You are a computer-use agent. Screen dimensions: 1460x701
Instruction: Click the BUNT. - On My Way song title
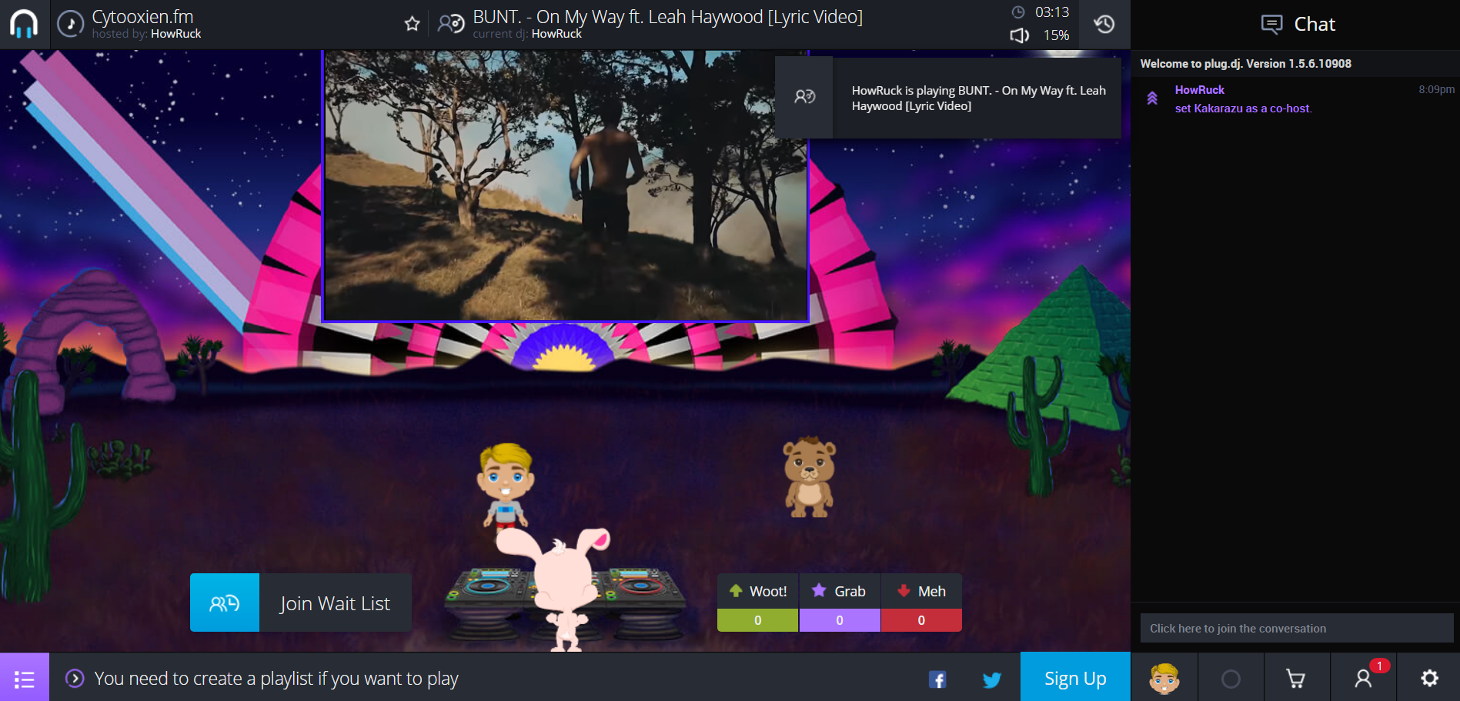click(x=667, y=17)
